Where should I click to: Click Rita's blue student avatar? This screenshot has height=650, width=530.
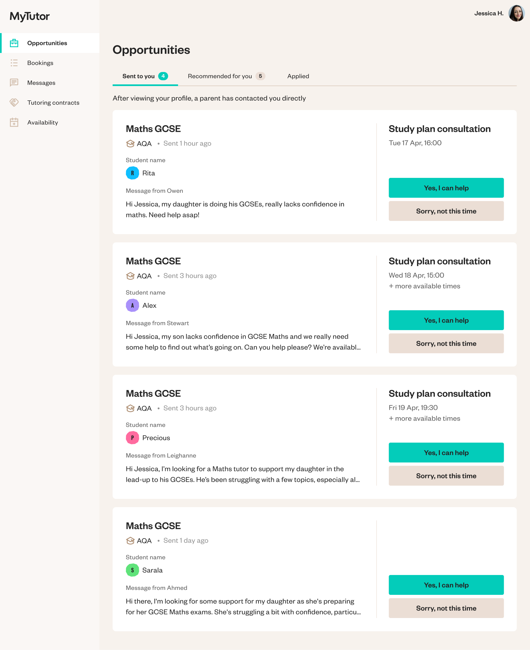(132, 173)
